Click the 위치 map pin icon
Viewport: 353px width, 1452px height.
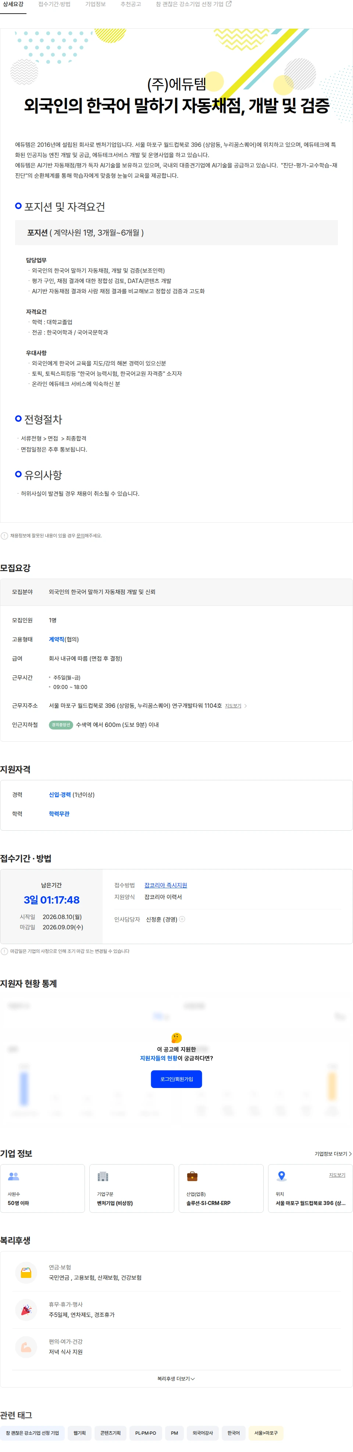tap(282, 1176)
